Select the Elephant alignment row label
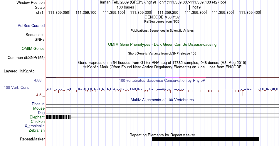The image size is (279, 146). (37, 117)
